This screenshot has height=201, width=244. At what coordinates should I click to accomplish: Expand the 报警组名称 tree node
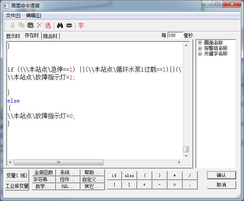click(200, 48)
